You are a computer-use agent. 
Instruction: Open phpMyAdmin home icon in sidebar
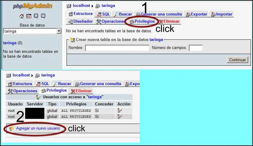coord(22,16)
